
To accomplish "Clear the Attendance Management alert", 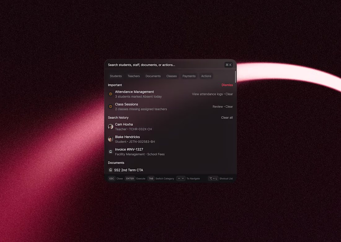I will pos(229,94).
